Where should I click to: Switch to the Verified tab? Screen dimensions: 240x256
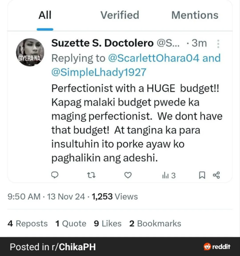click(120, 15)
